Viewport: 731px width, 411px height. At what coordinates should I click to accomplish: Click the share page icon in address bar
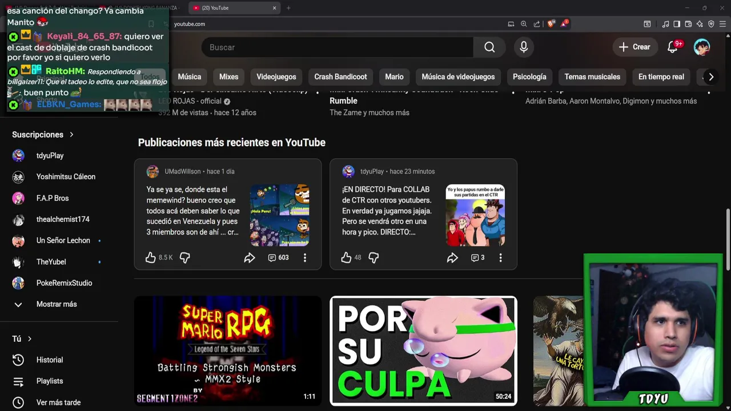tap(537, 24)
